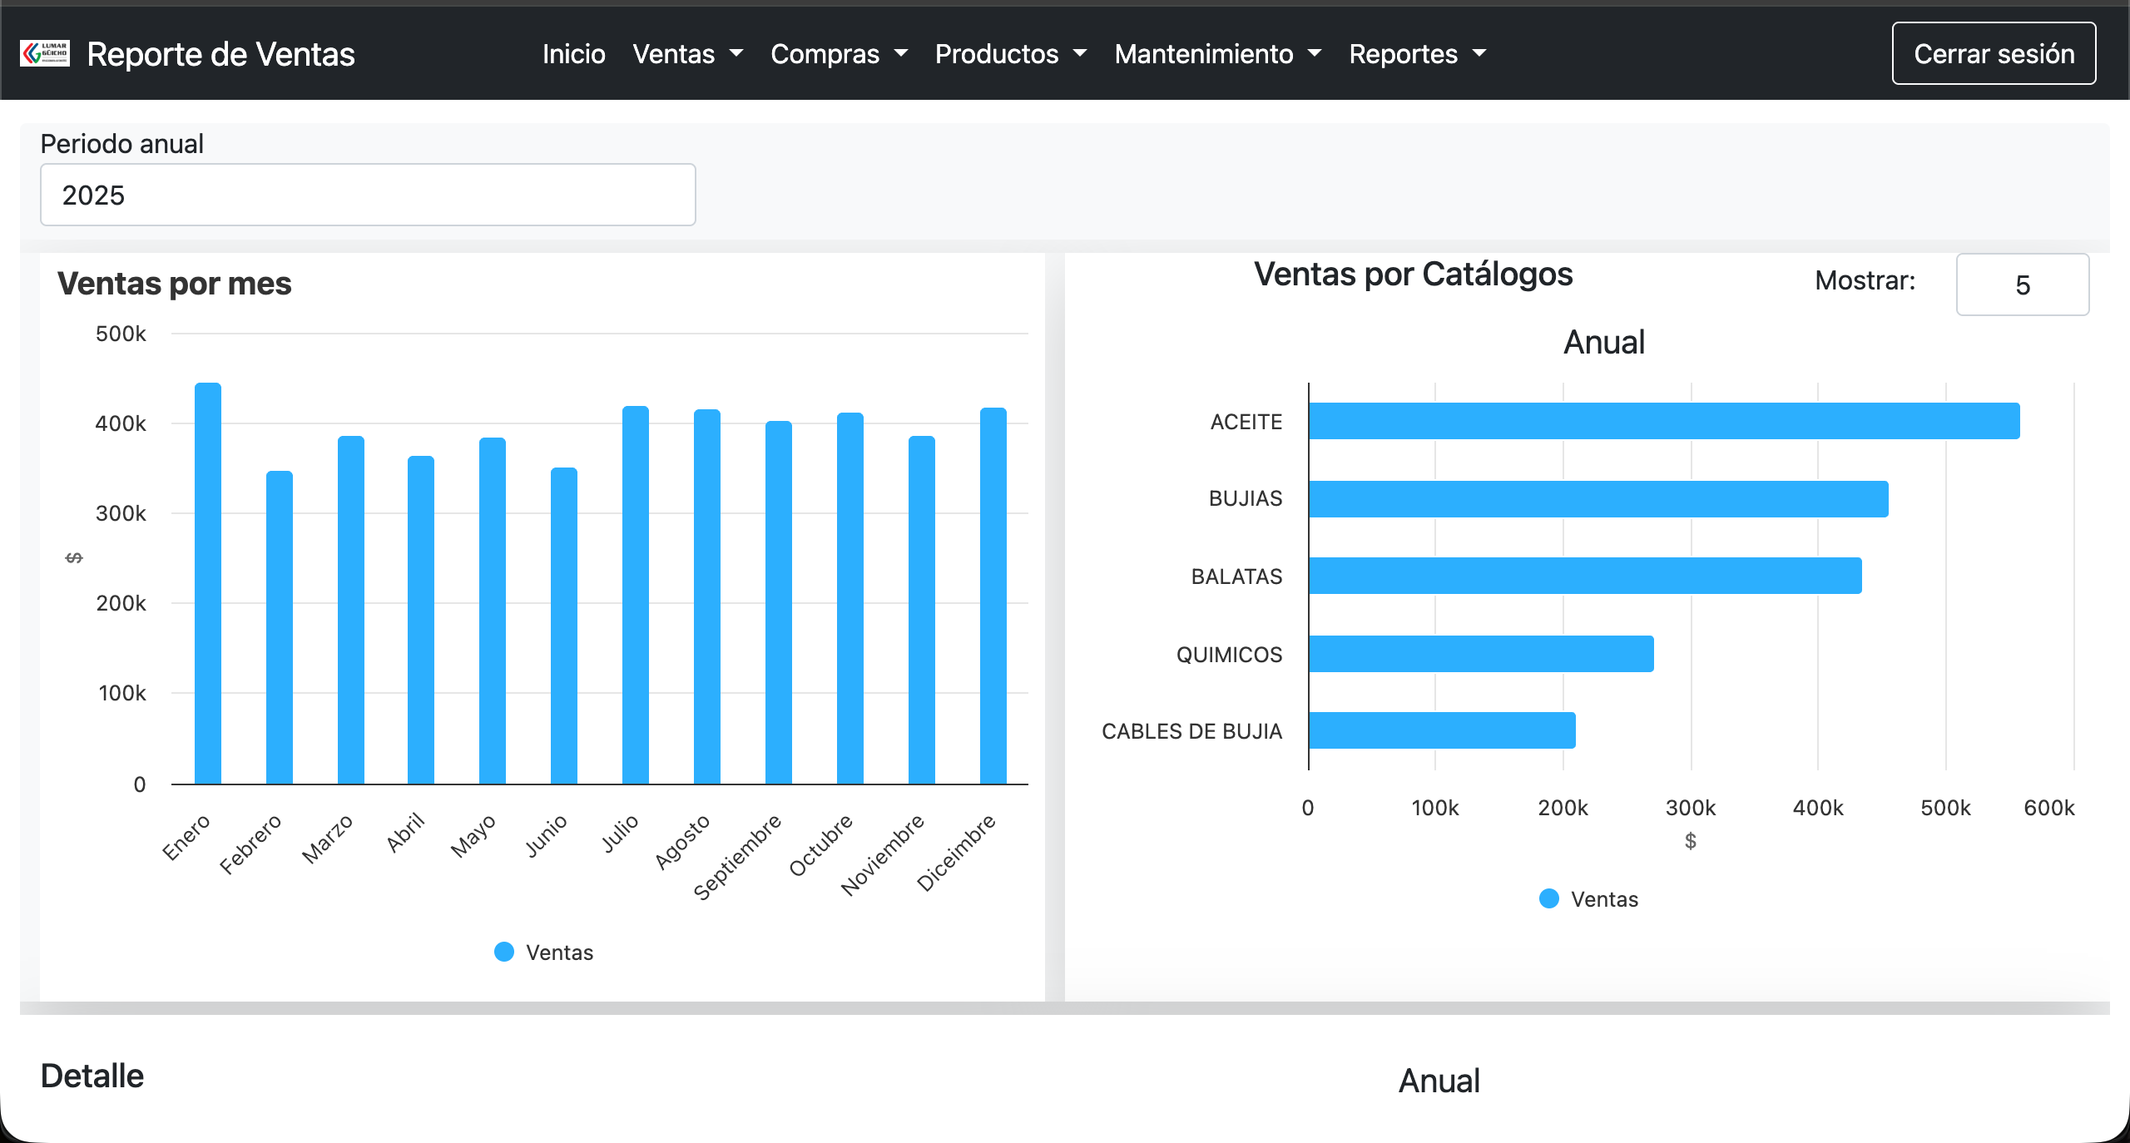2130x1143 pixels.
Task: Open the Ventas dropdown menu
Action: click(x=687, y=53)
